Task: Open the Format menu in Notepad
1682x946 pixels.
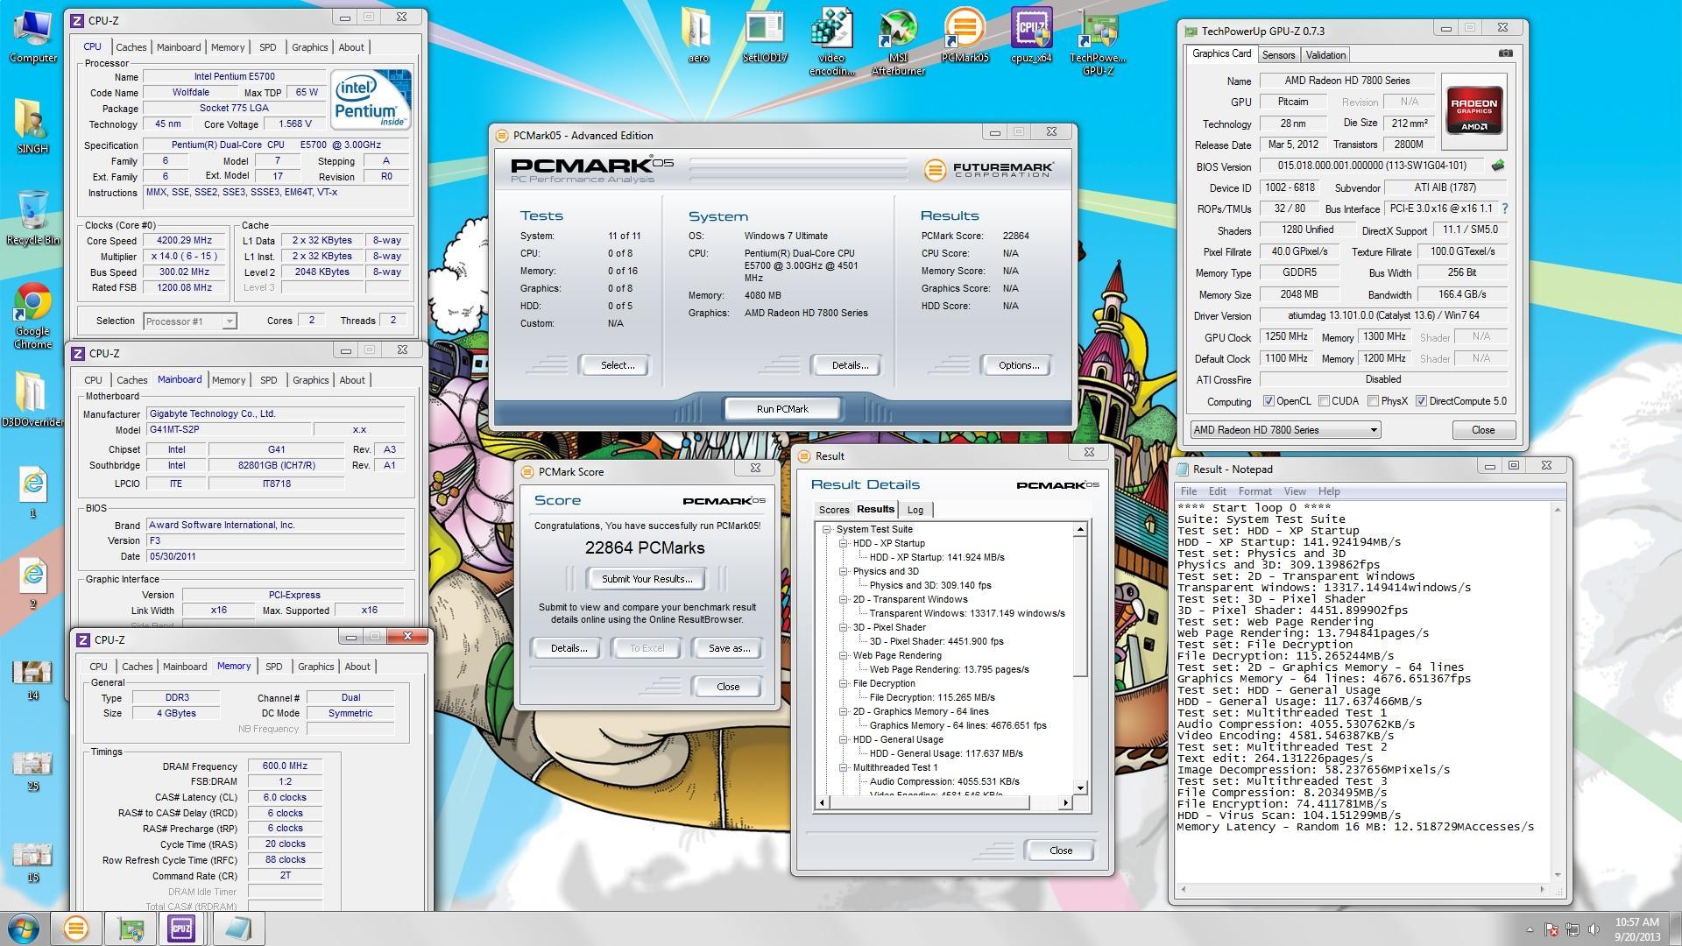Action: pyautogui.click(x=1254, y=491)
